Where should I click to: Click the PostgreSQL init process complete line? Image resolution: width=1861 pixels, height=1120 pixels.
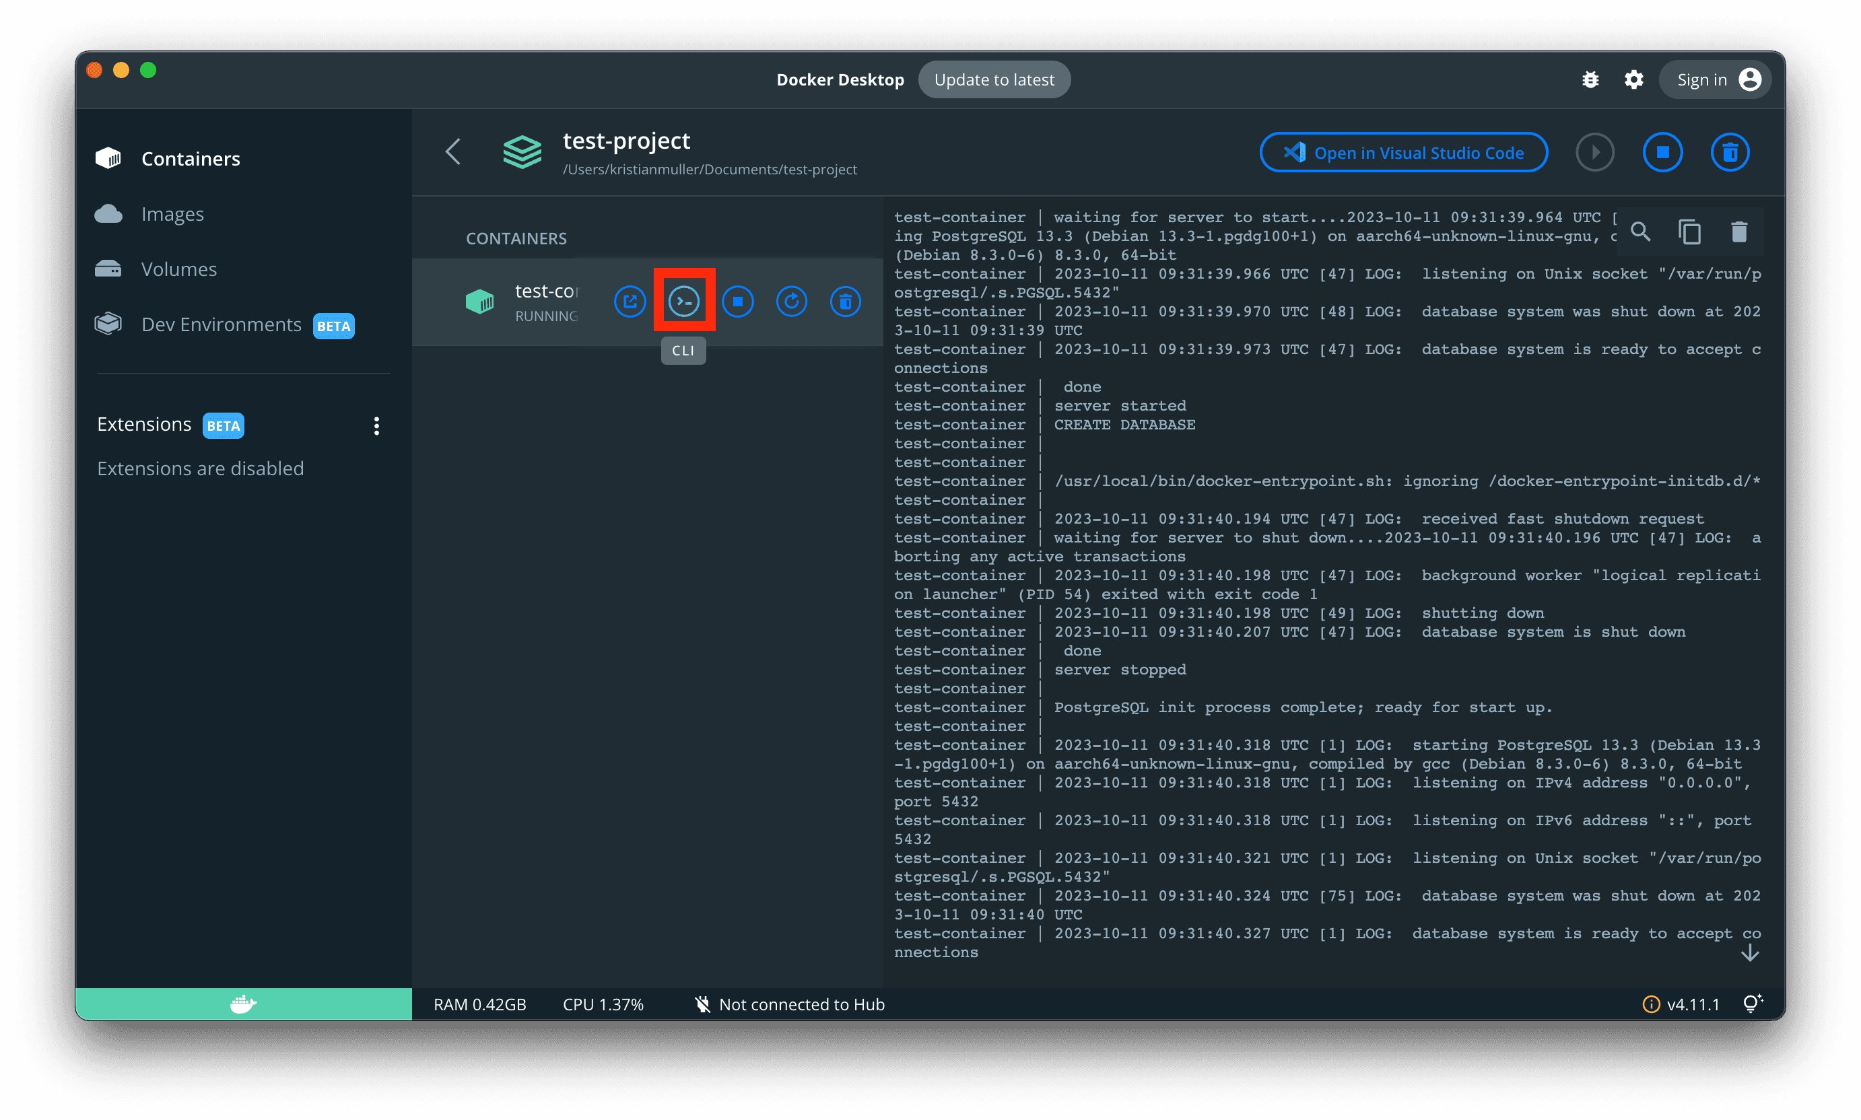coord(1302,708)
